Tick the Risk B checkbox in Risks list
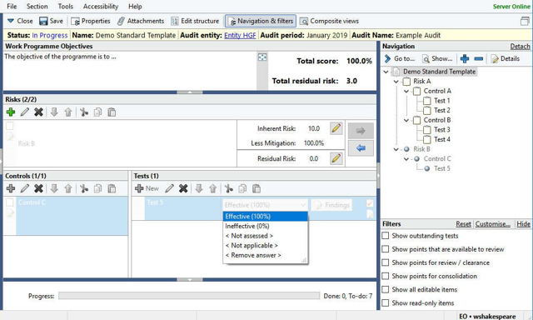Image resolution: width=533 pixels, height=320 pixels. [x=10, y=126]
